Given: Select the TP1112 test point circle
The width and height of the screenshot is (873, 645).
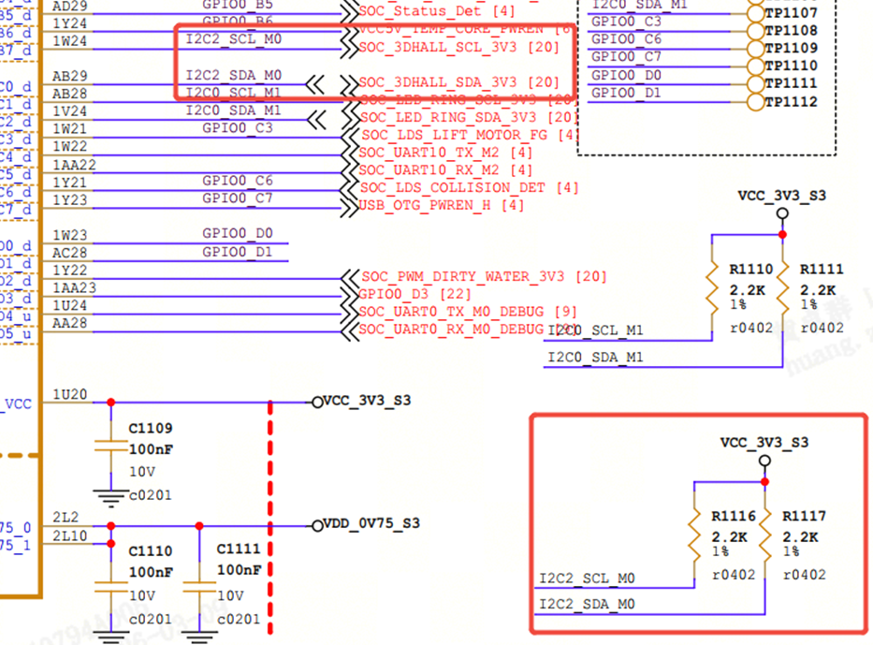Looking at the screenshot, I should tap(755, 102).
